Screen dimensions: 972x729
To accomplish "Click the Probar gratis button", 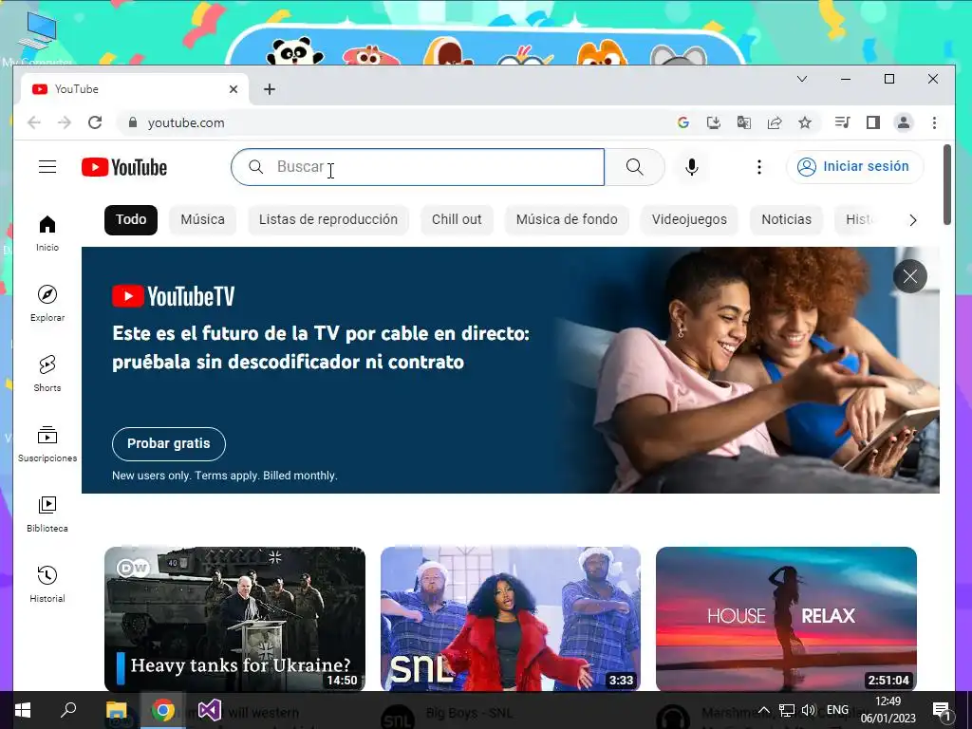I will 169,444.
